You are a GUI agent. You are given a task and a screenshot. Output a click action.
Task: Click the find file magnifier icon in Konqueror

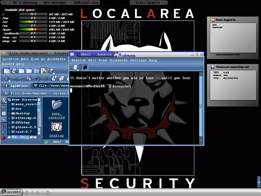pyautogui.click(x=14, y=71)
